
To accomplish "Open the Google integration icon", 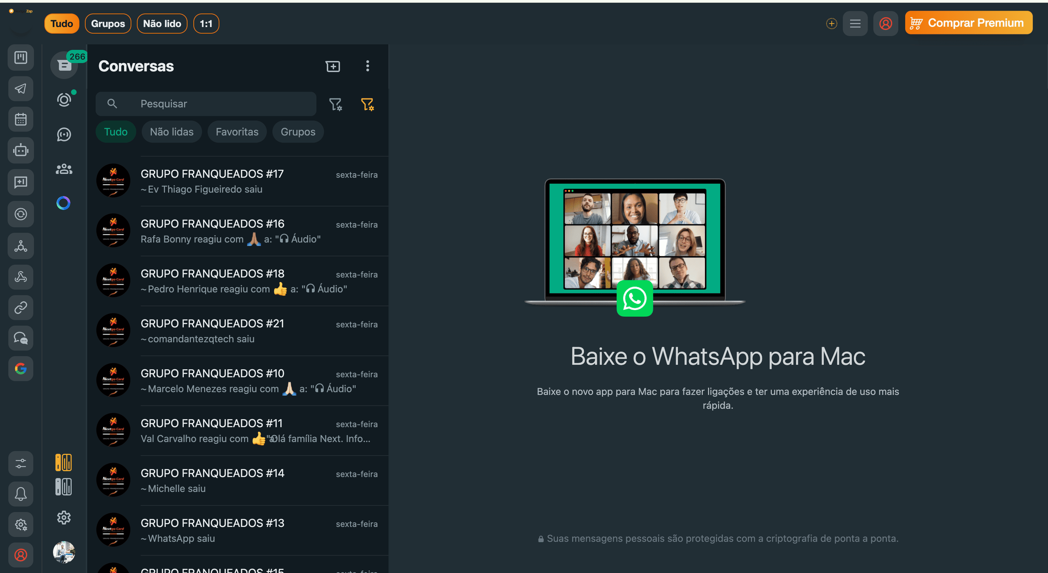I will (20, 369).
